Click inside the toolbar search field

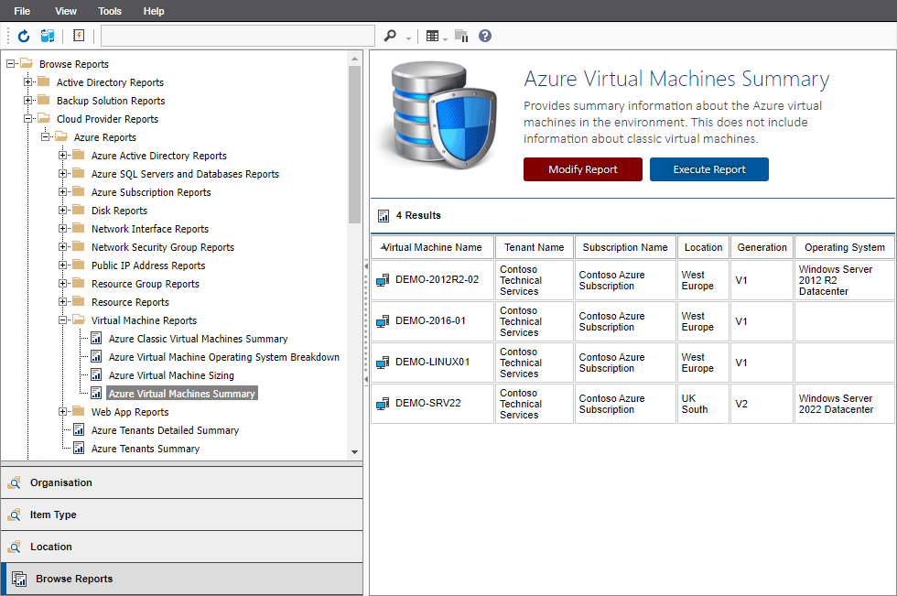click(x=238, y=36)
